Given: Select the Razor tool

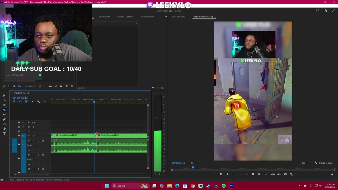Looking at the screenshot, I should 4,110.
